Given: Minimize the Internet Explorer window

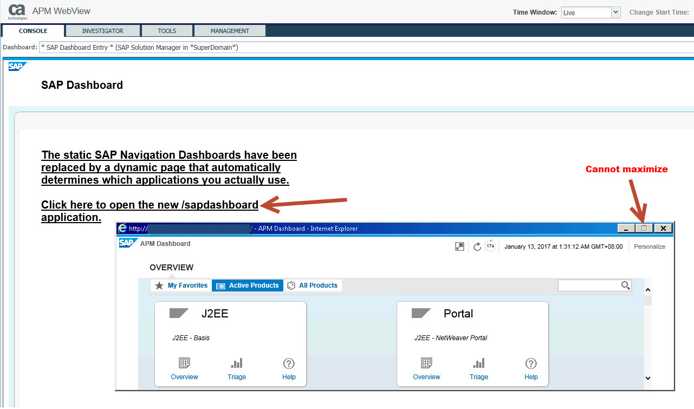Looking at the screenshot, I should [x=626, y=228].
